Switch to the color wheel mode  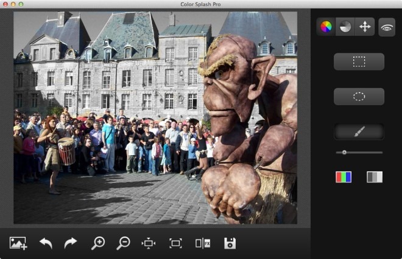(326, 27)
